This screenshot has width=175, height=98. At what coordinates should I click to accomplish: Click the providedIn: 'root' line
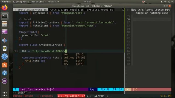[x=36, y=35]
